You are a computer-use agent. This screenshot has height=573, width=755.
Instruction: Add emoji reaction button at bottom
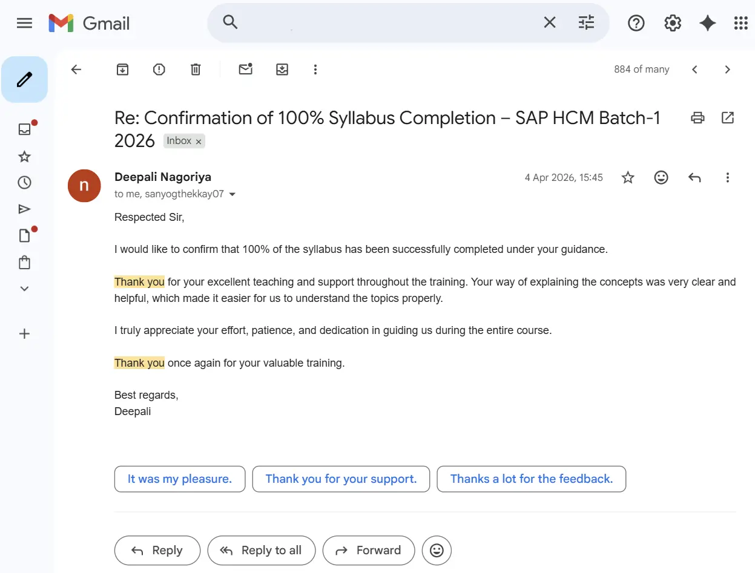[x=437, y=550]
